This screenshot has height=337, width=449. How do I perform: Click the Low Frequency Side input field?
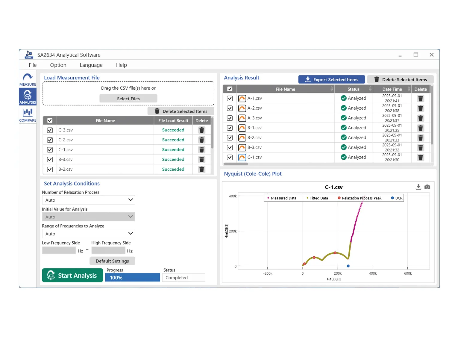pos(59,250)
